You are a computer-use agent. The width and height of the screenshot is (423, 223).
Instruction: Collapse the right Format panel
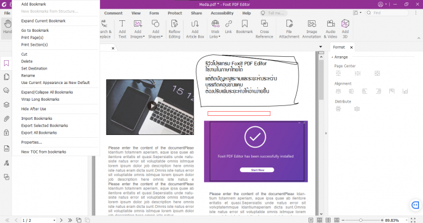[326, 133]
